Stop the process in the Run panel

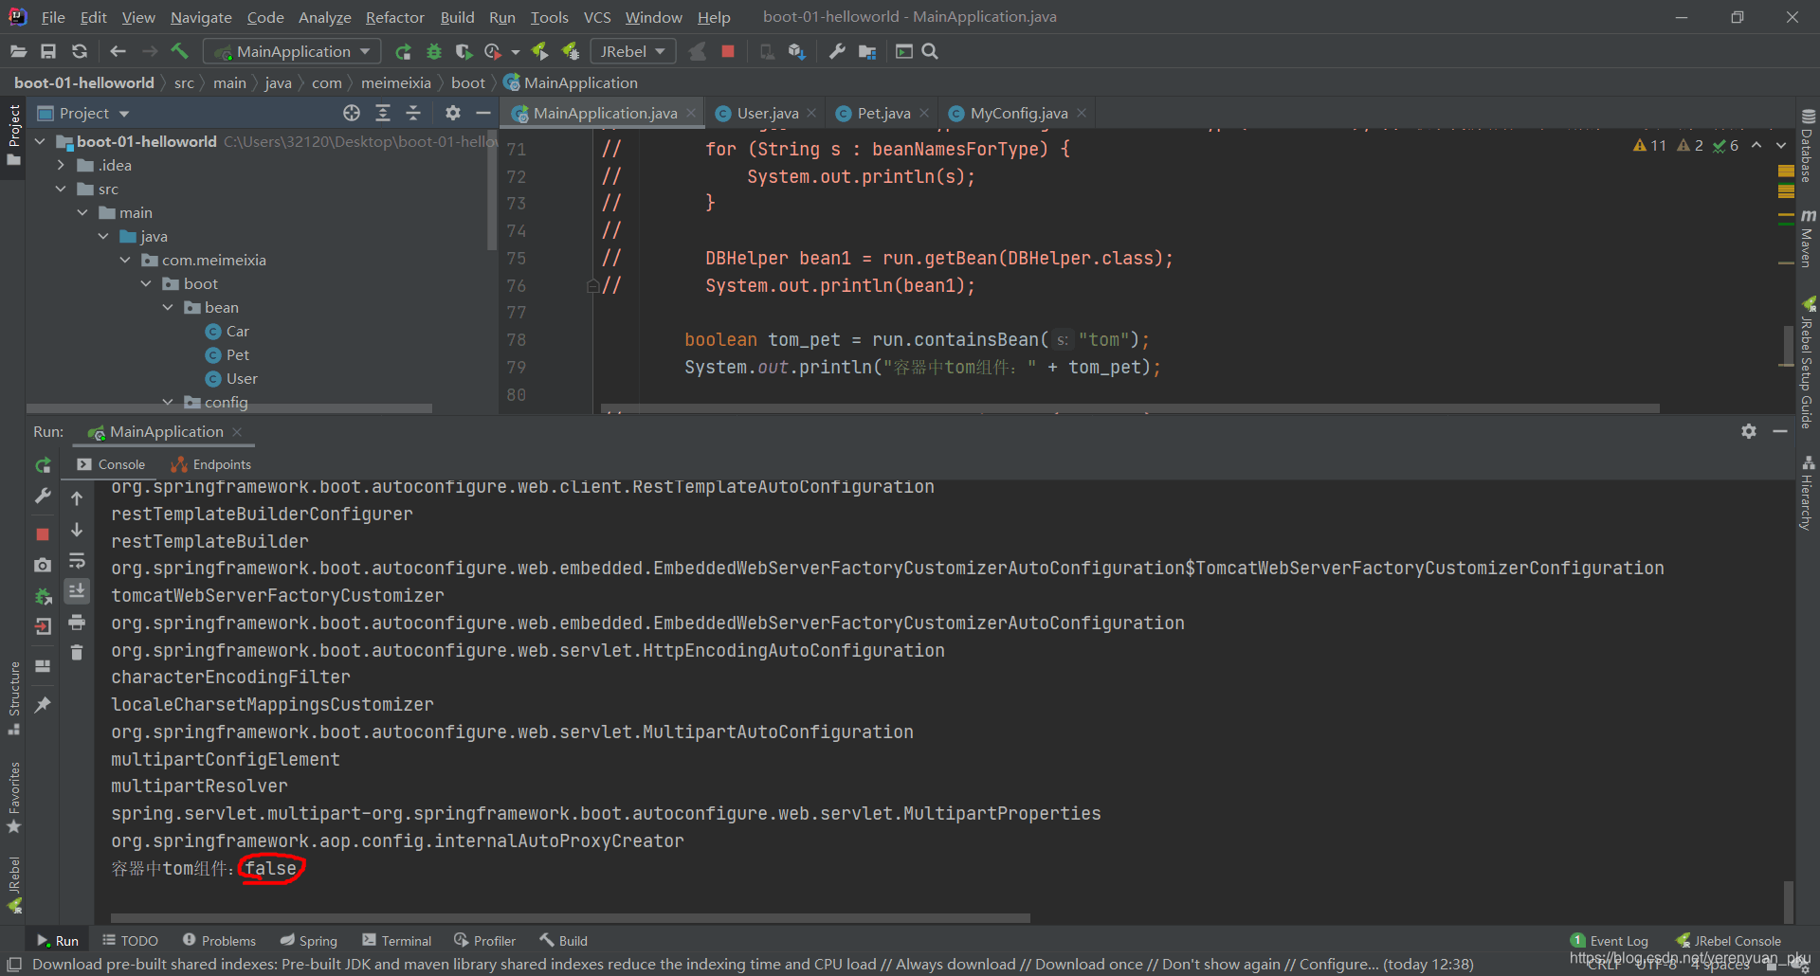pyautogui.click(x=43, y=534)
